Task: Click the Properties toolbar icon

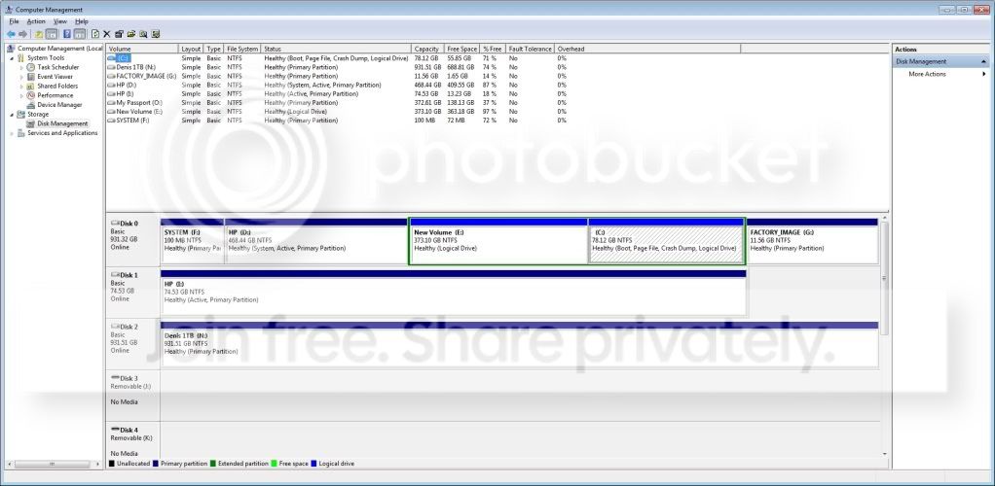Action: click(x=120, y=34)
